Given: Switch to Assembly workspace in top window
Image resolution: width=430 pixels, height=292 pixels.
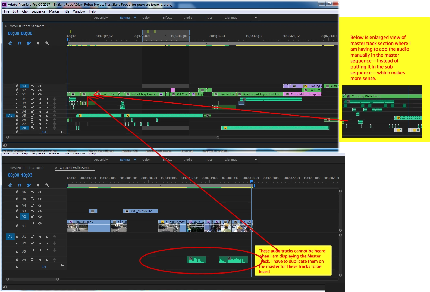Looking at the screenshot, I should click(101, 18).
